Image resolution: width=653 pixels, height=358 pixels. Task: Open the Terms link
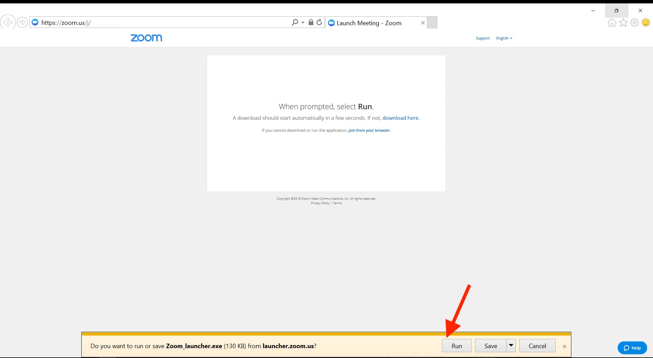337,203
